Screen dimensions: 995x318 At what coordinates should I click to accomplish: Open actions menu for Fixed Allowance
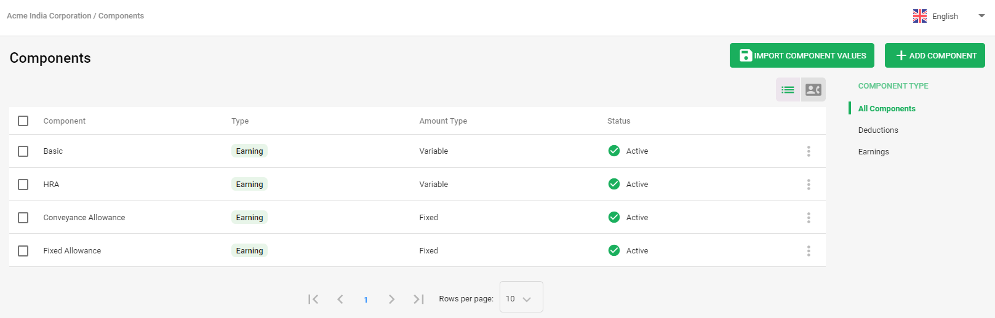(x=809, y=251)
